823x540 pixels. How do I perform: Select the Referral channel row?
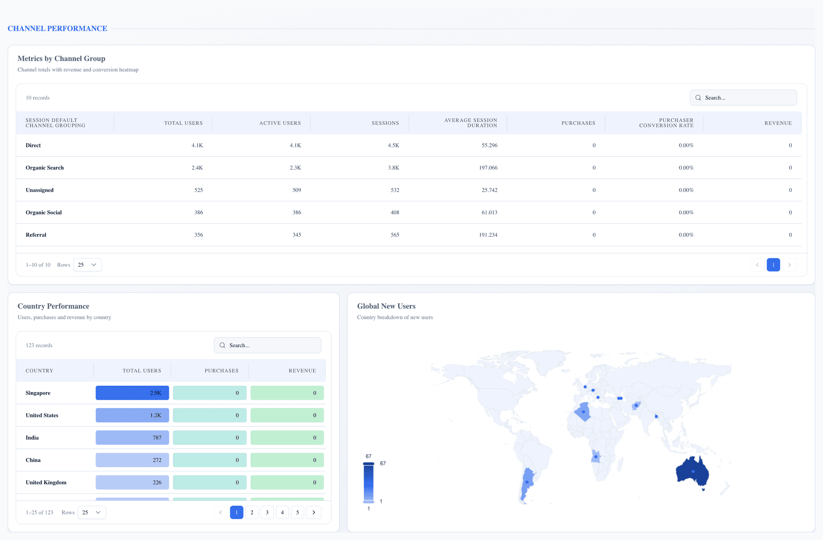tap(409, 235)
